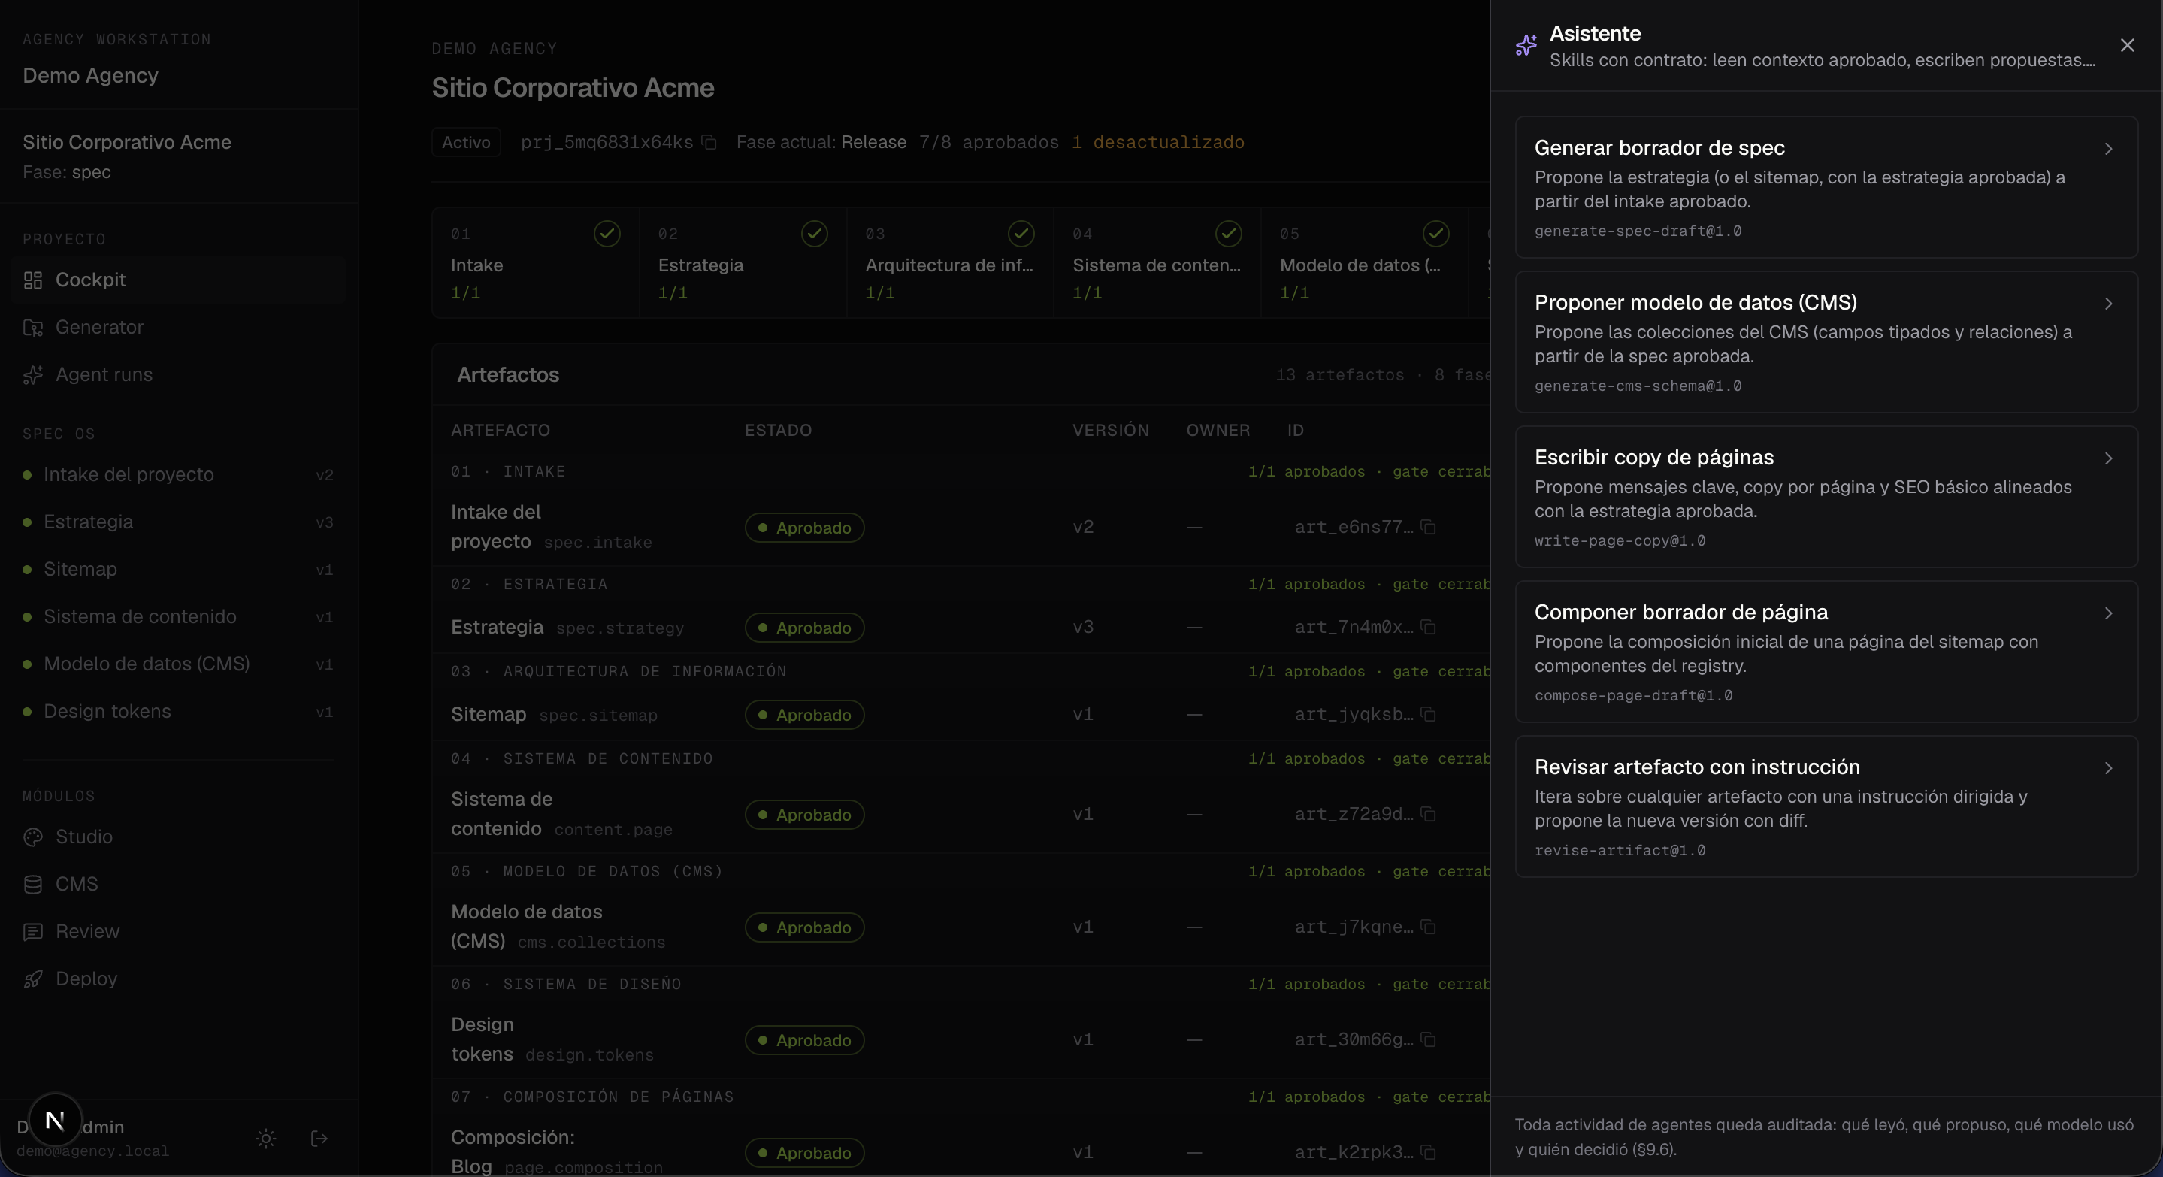Copy artifact ID art_z72a9d…
Screen dimensions: 2163x1177
click(x=1428, y=814)
